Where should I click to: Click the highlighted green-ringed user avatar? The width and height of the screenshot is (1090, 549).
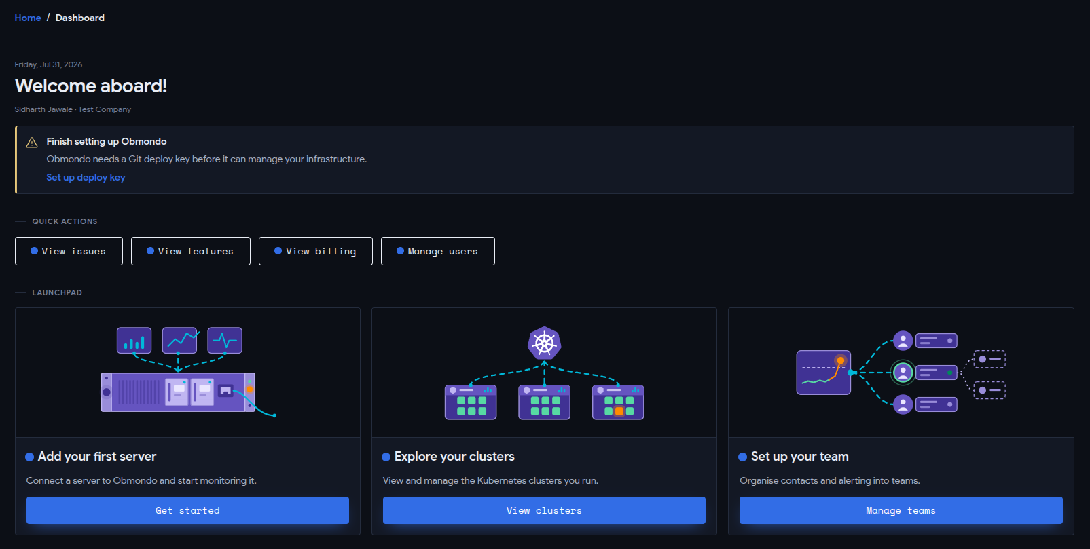pos(903,373)
